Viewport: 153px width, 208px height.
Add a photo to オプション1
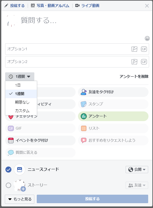click(x=134, y=49)
